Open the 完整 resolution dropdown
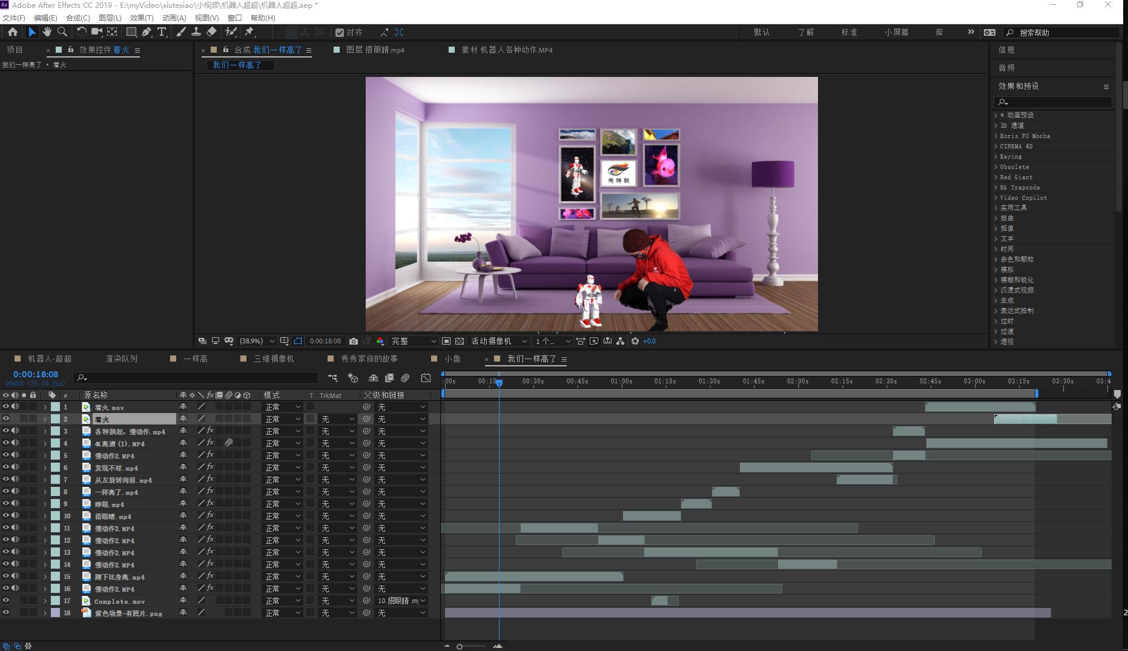 coord(413,342)
